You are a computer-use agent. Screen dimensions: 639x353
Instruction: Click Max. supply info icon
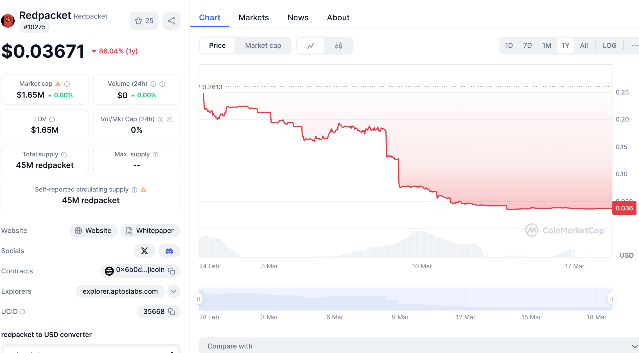(155, 154)
